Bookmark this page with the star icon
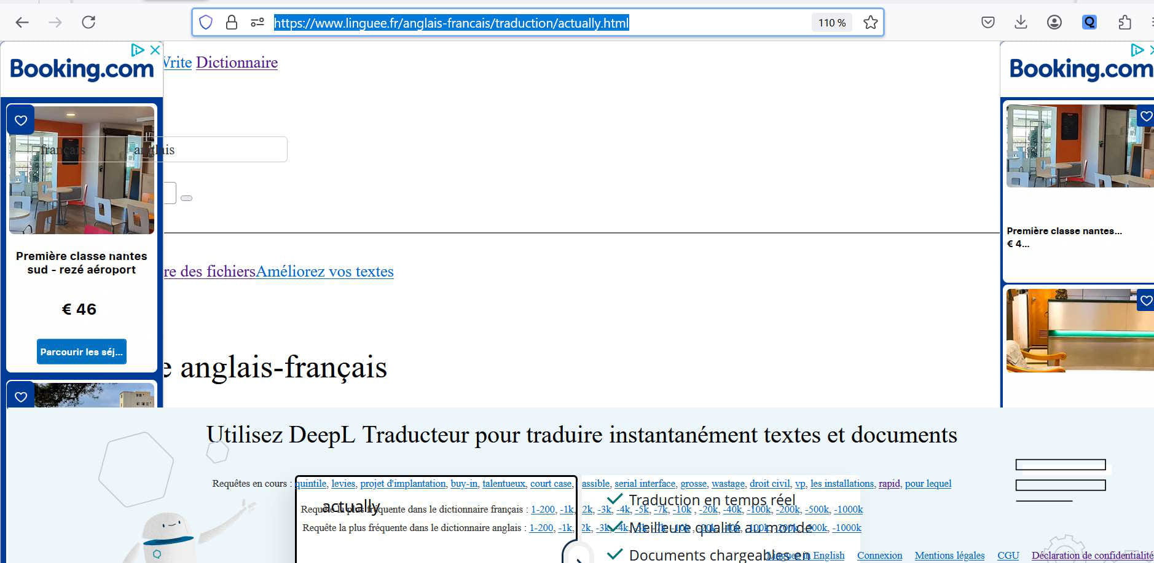This screenshot has height=563, width=1154. pyautogui.click(x=870, y=23)
